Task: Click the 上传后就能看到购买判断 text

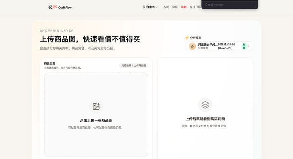Action: (205, 119)
